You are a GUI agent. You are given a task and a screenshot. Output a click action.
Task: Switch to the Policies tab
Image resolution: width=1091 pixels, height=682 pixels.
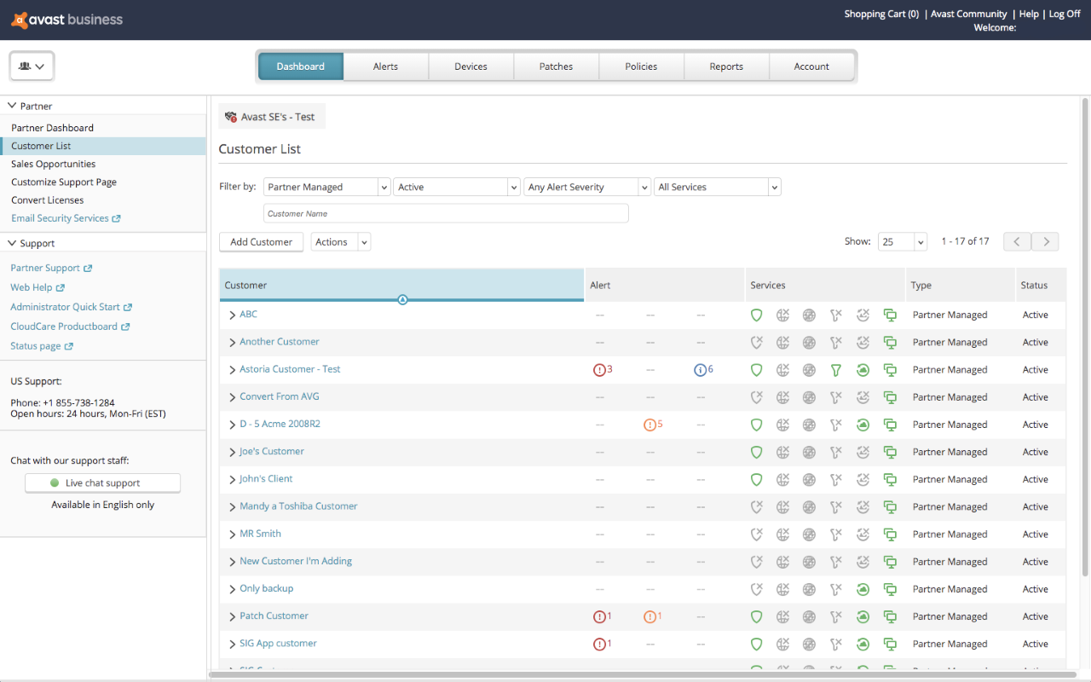(x=641, y=66)
